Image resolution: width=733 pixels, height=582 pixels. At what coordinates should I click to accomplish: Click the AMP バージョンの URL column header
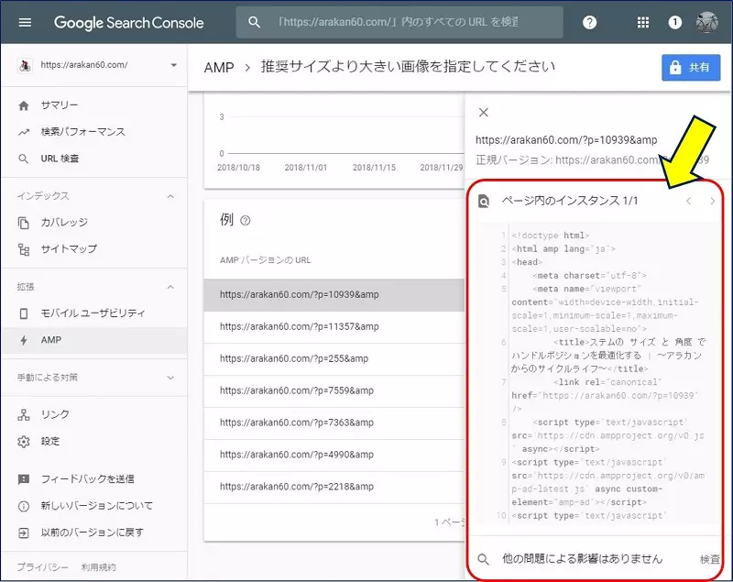pos(265,260)
